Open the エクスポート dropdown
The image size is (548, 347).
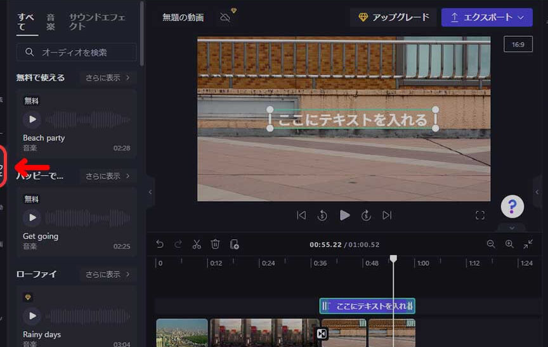tap(487, 17)
